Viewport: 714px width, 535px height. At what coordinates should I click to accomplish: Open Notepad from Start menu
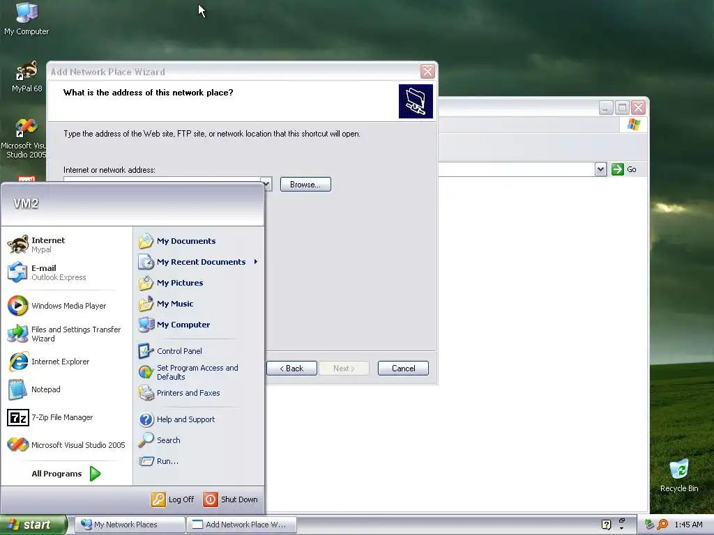point(66,389)
